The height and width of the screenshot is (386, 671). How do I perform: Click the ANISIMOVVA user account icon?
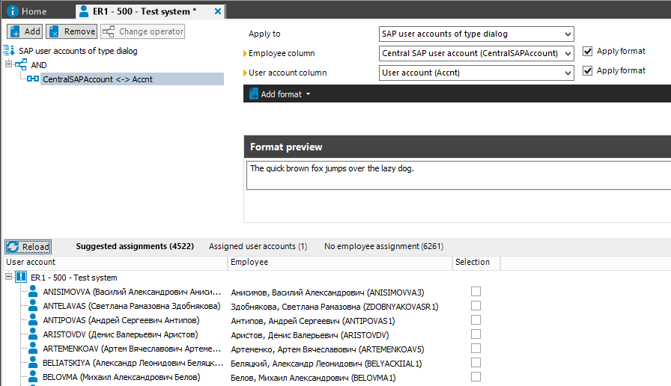(x=33, y=292)
